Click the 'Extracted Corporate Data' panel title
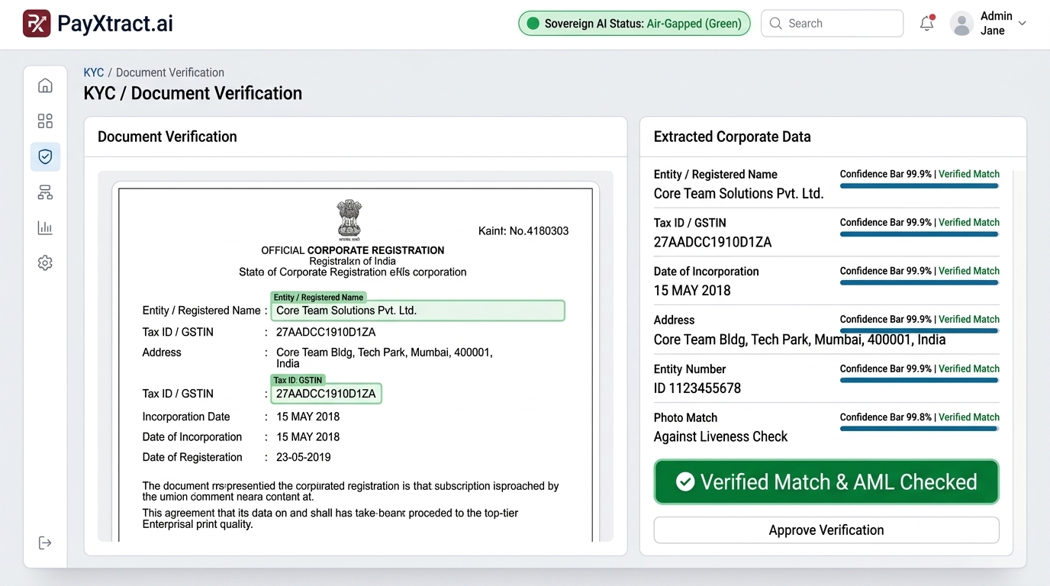The image size is (1050, 586). 733,137
